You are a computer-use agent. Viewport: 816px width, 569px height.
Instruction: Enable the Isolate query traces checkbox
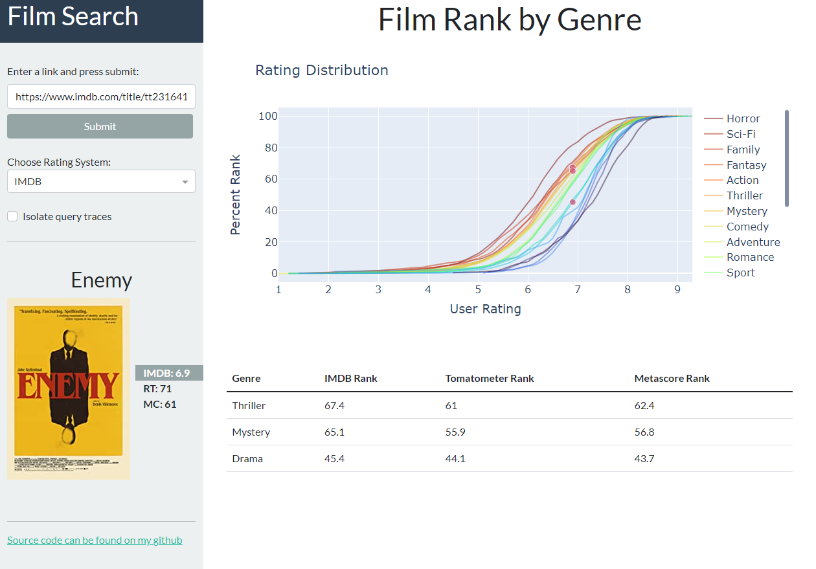12,217
